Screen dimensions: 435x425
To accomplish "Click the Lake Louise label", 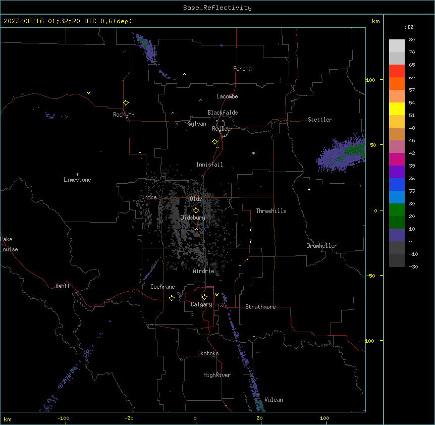I will 9,244.
